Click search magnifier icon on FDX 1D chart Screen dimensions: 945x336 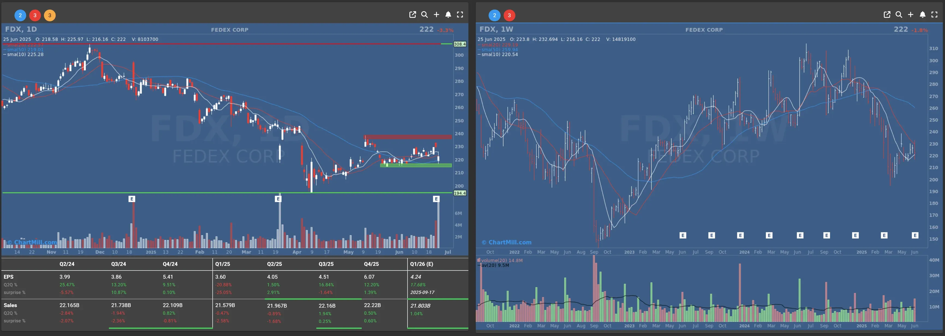[424, 15]
